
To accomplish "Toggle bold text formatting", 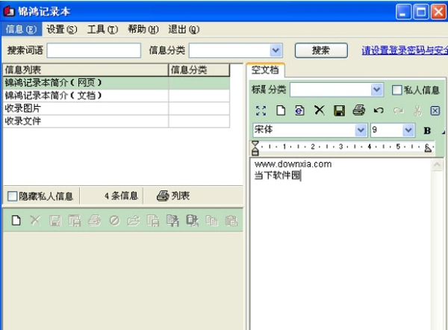I will pos(428,130).
